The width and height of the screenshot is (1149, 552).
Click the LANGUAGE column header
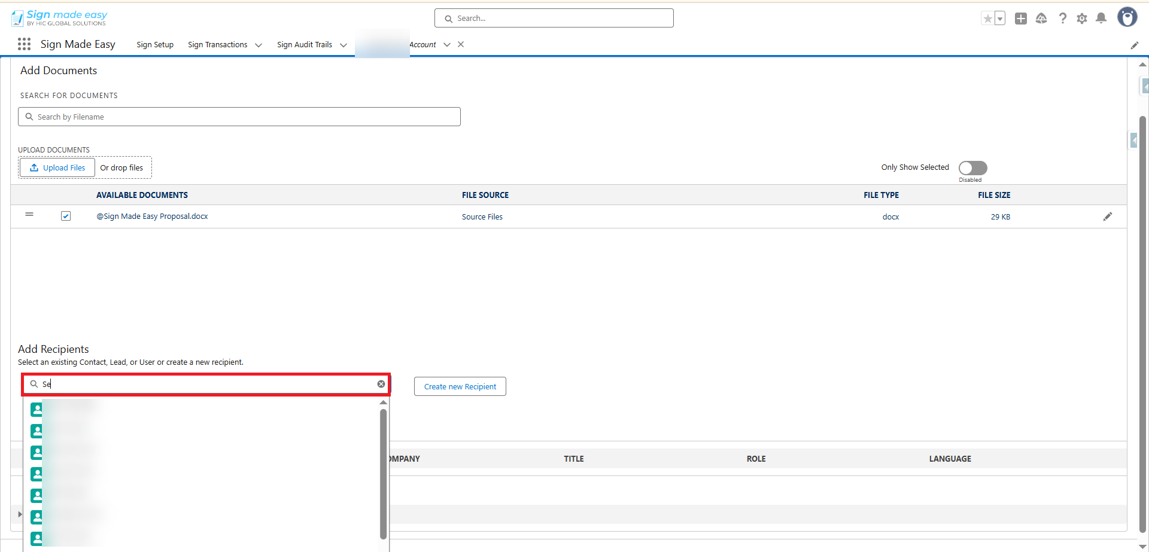[x=950, y=459]
